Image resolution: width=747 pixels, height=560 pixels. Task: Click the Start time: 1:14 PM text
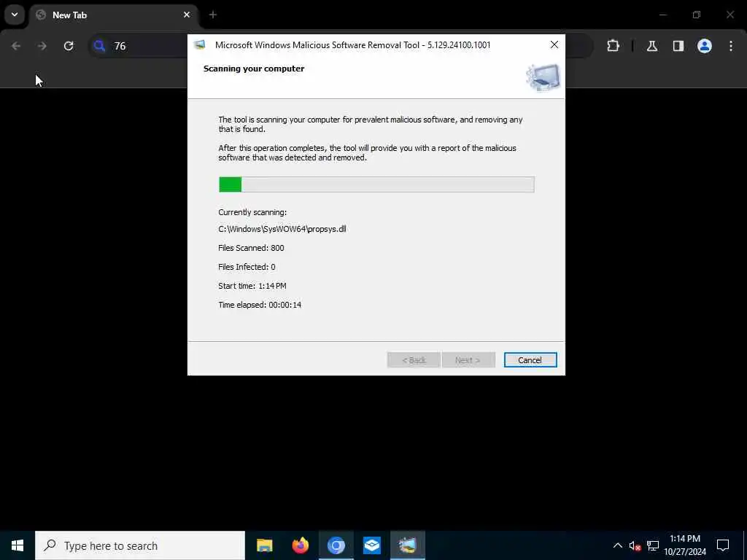(252, 286)
